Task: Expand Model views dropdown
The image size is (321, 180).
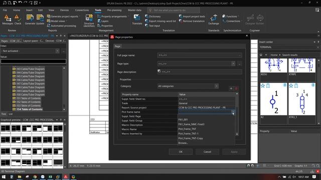Action: coord(66,21)
